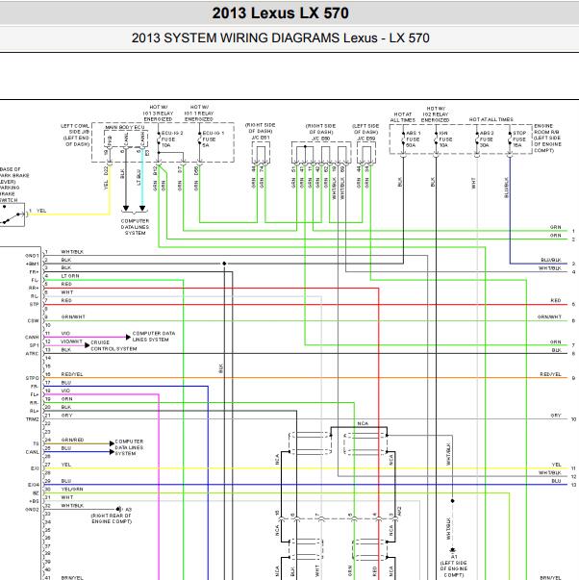579x580 pixels.
Task: Select the 'TS' terminal label
Action: pyautogui.click(x=36, y=443)
